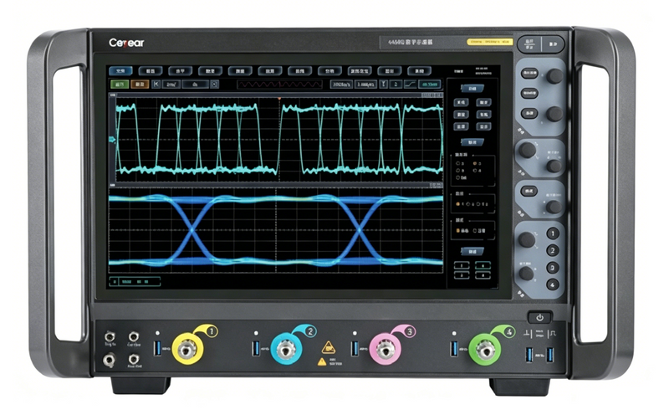Viewport: 669px width, 415px height.
Task: Click the Y-shaped antenna icon in the toolbar
Action: click(x=384, y=85)
